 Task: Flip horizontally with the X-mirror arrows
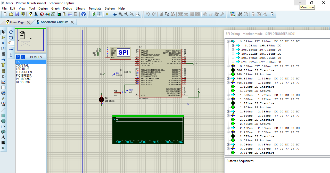click(11, 50)
